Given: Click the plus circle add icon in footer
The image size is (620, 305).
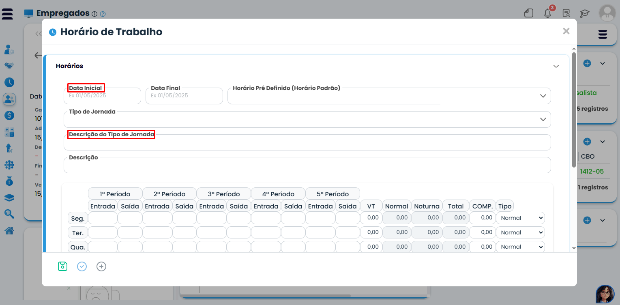Looking at the screenshot, I should pos(101,266).
